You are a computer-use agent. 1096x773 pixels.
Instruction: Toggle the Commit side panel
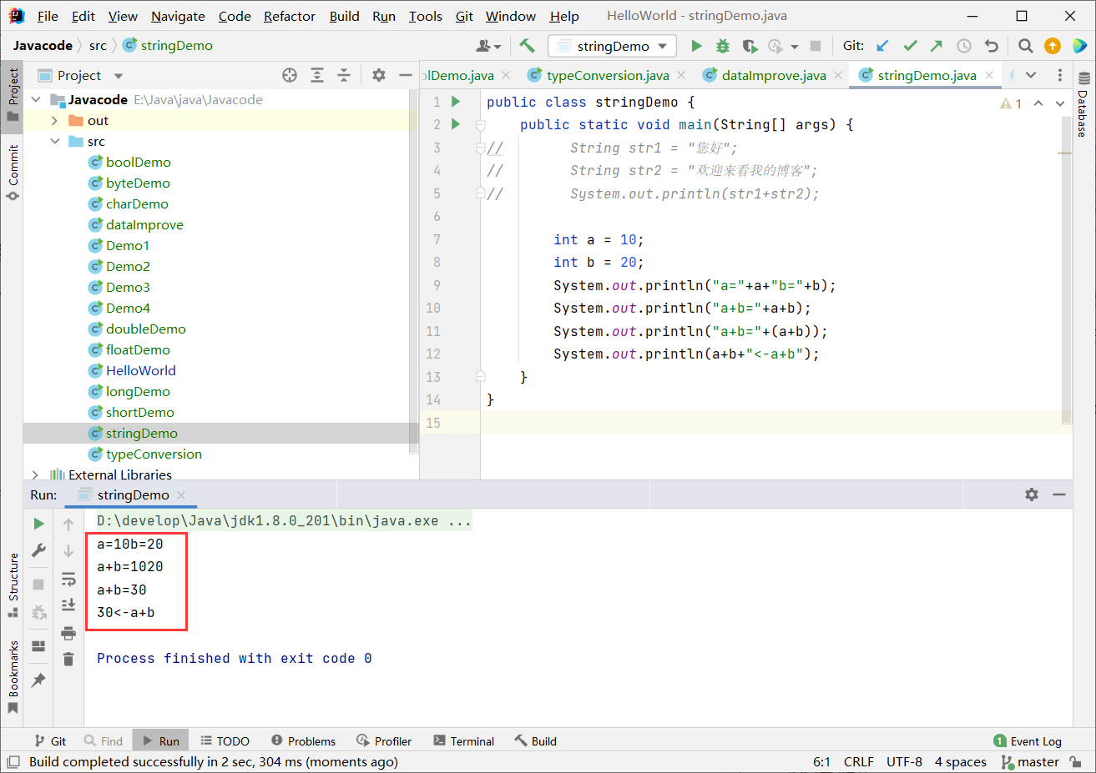13,172
